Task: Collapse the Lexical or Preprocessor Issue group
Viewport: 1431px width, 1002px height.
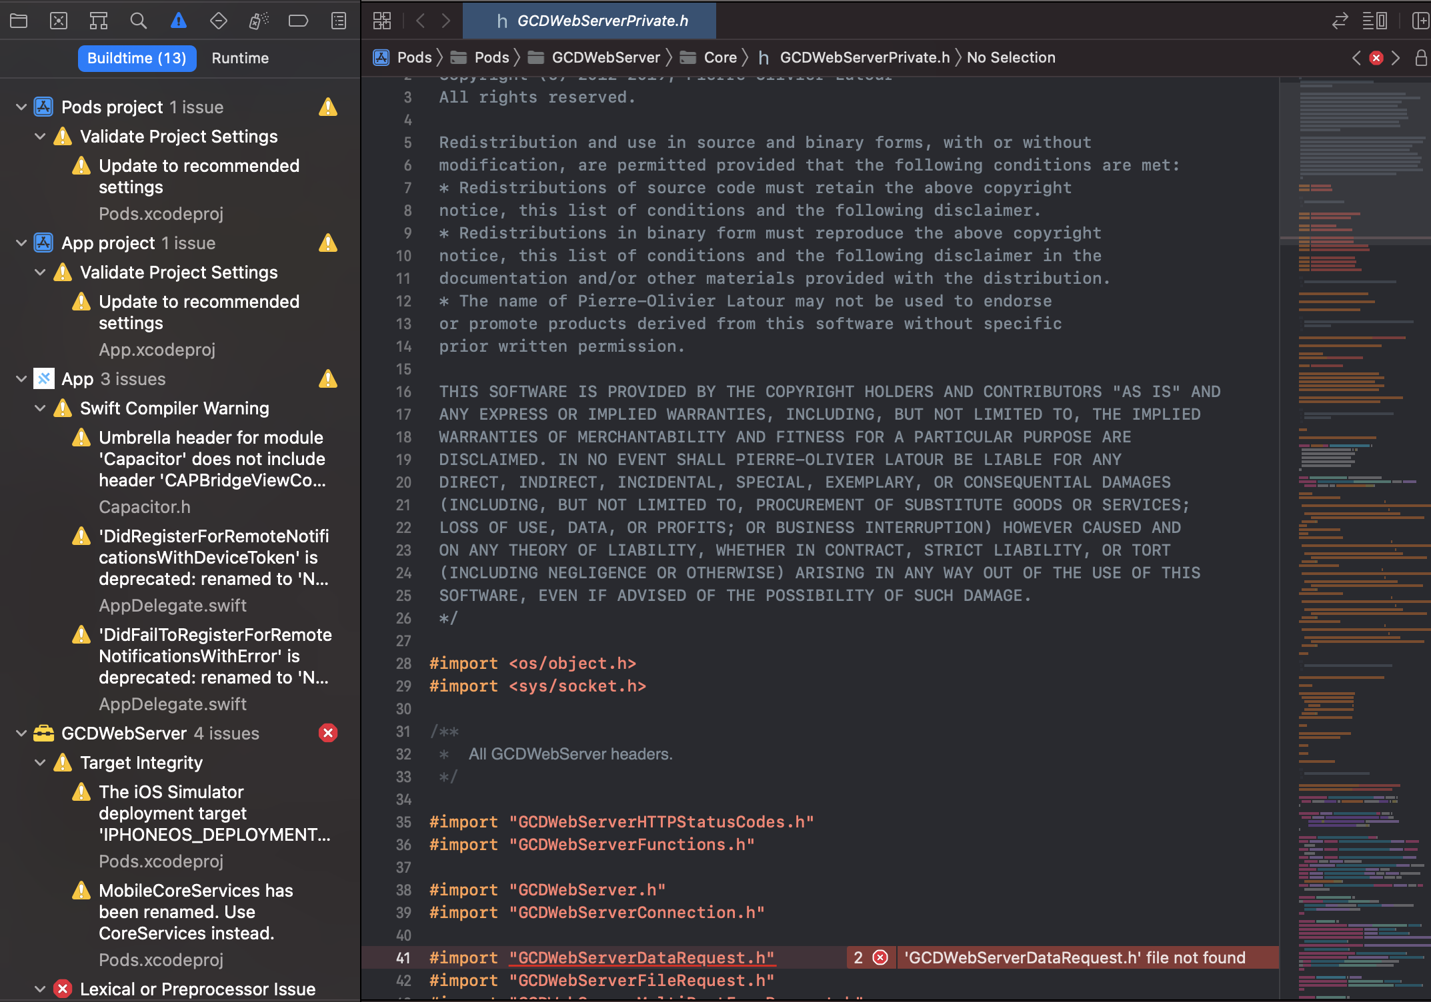Action: 40,989
